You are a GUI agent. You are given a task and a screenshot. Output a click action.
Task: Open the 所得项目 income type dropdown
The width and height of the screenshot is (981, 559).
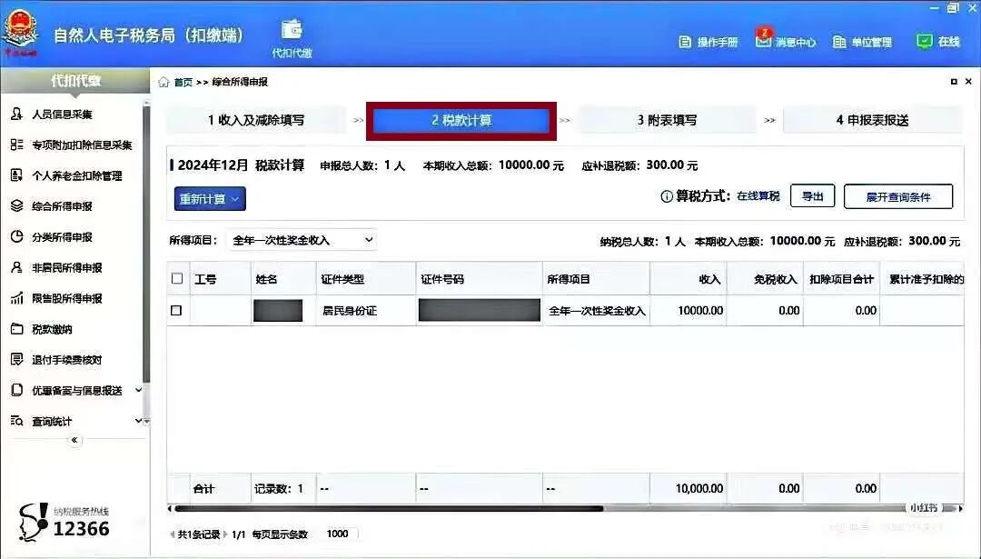click(309, 239)
